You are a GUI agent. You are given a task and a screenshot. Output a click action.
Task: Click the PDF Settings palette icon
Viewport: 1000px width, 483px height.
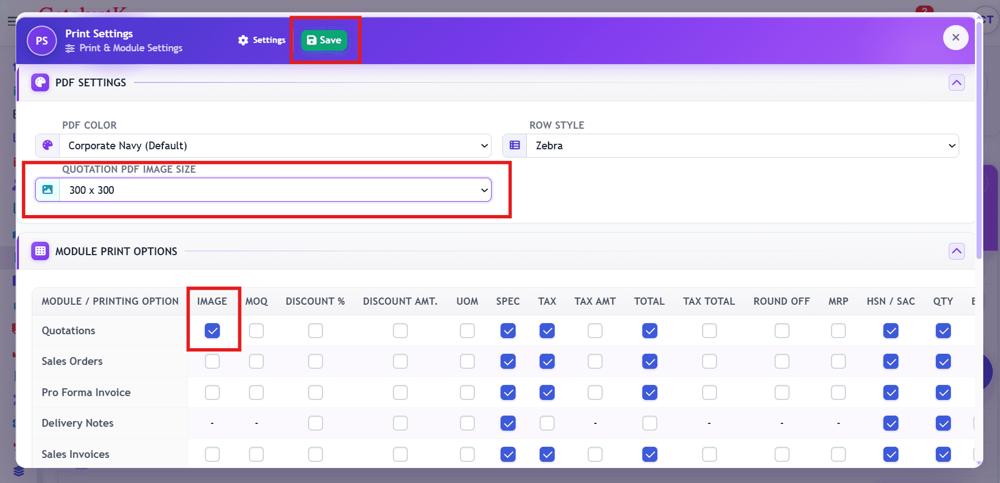(x=40, y=82)
